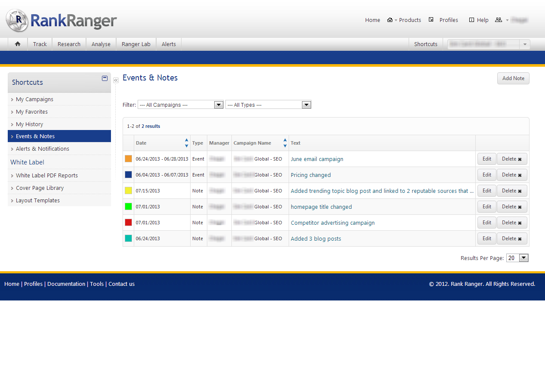Click the home icon in navigation bar
This screenshot has width=545, height=387.
tap(18, 44)
